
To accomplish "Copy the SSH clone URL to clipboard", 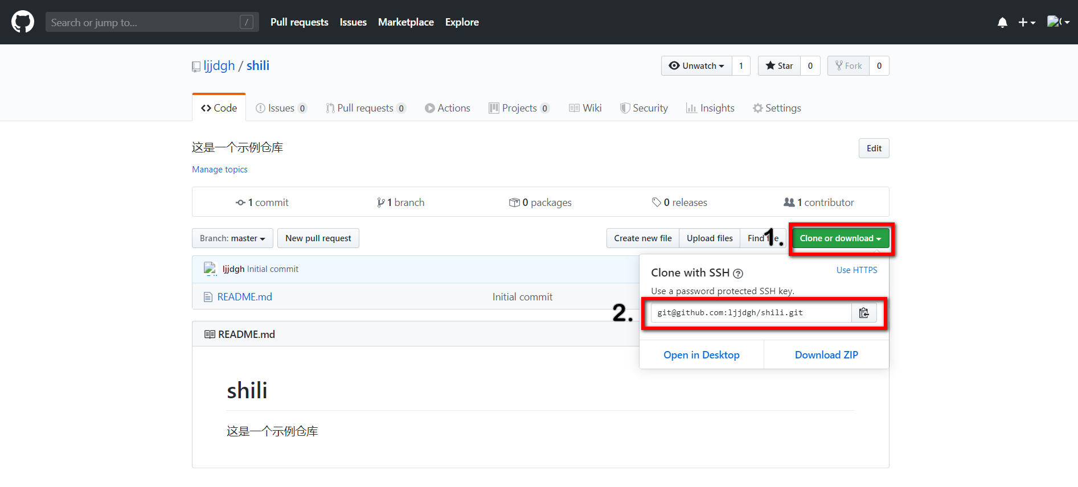I will 864,313.
